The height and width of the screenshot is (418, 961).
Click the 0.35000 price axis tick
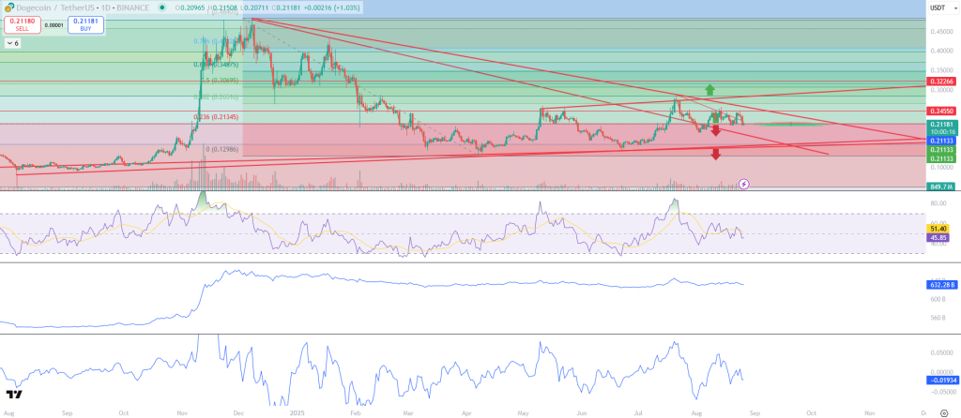[943, 70]
